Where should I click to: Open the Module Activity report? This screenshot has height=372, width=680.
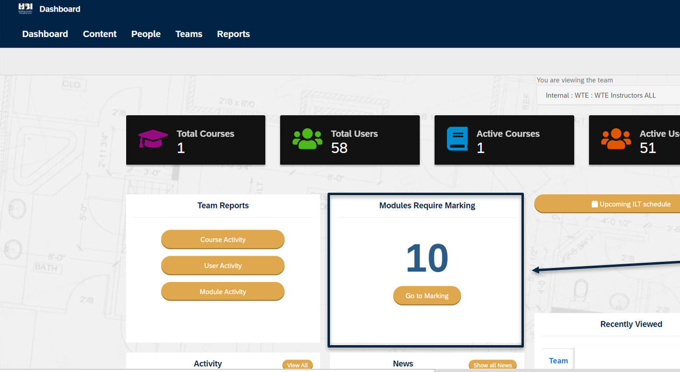[223, 291]
